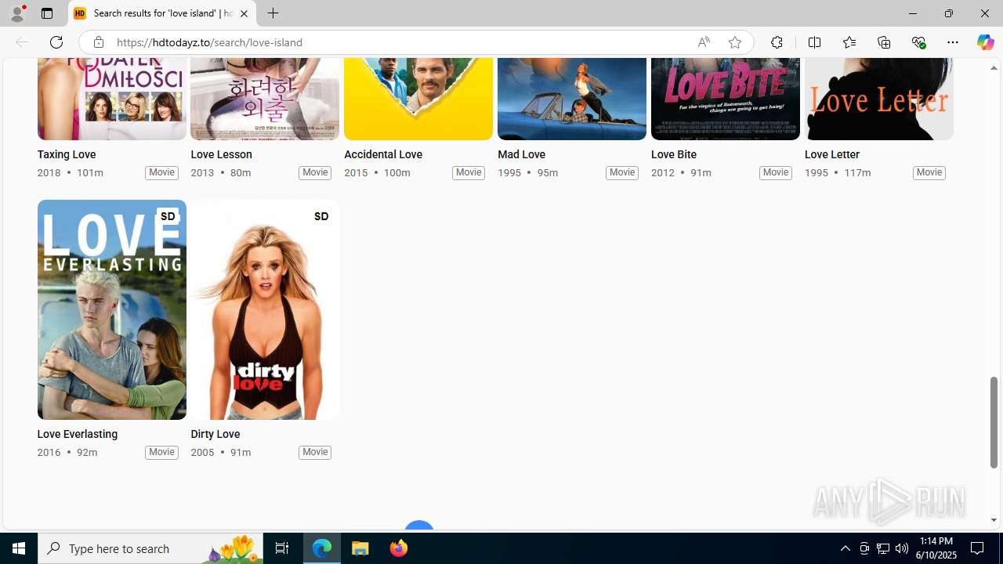Click the taskbar search box
Viewport: 1003px width, 564px height.
click(150, 548)
